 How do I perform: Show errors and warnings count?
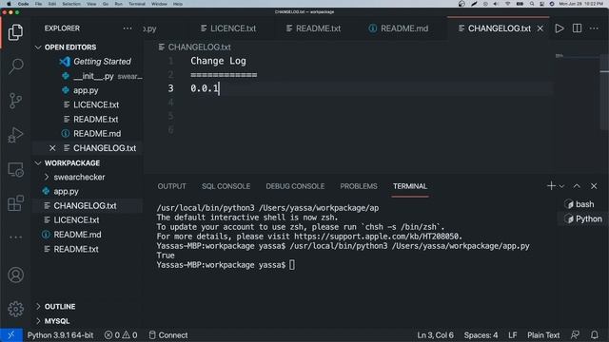pos(121,335)
